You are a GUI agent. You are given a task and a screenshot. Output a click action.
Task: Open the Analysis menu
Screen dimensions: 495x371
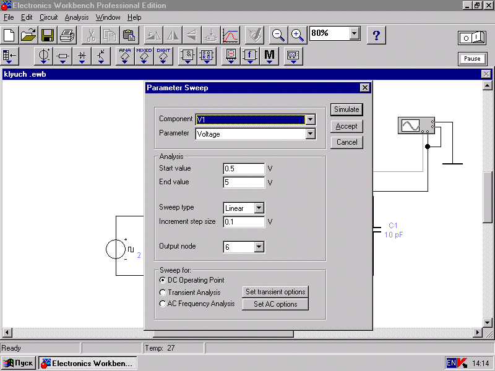[77, 17]
